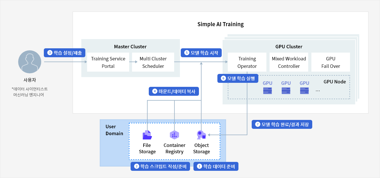Select the Mixed Workload Controller box
Image resolution: width=380 pixels, height=178 pixels.
289,62
